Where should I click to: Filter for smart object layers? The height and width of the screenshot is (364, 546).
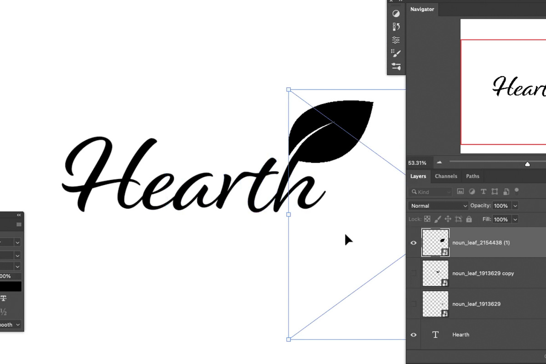506,192
